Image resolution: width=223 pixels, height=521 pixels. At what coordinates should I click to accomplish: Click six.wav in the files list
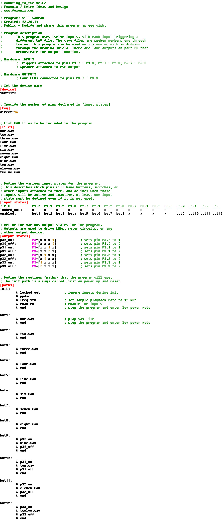click(7, 150)
